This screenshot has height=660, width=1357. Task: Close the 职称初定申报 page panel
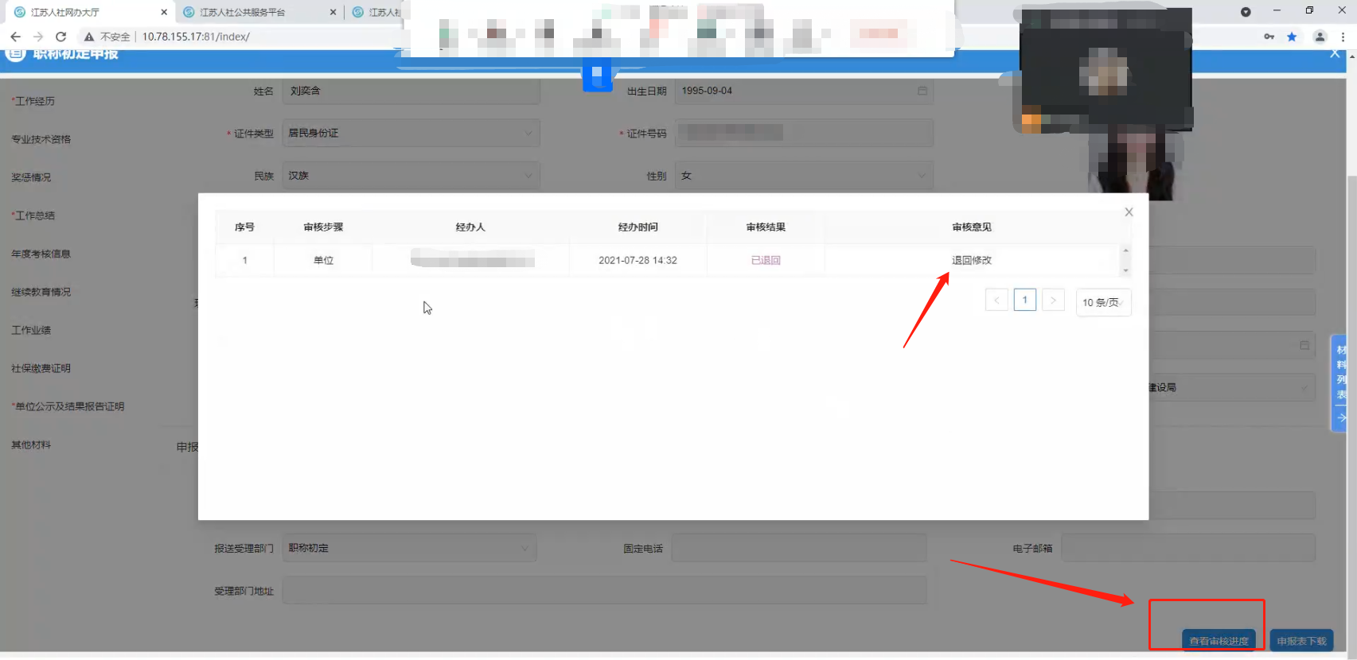[1335, 53]
